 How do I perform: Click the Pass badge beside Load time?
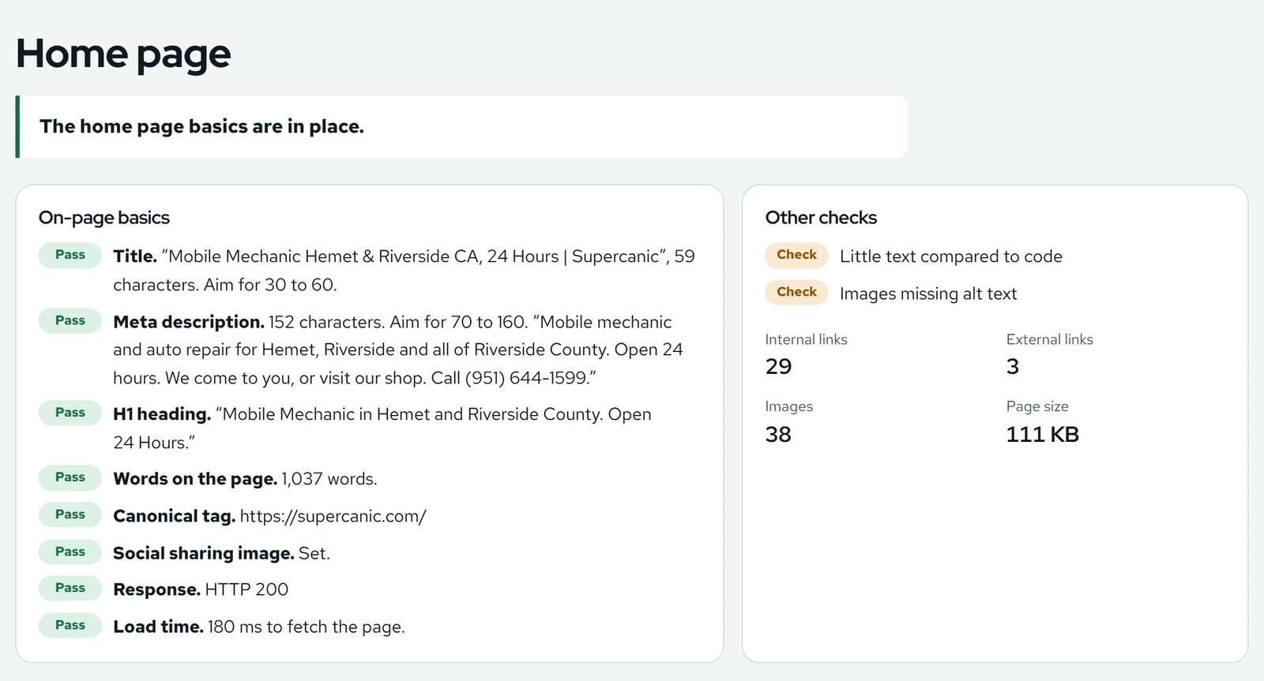coord(70,625)
